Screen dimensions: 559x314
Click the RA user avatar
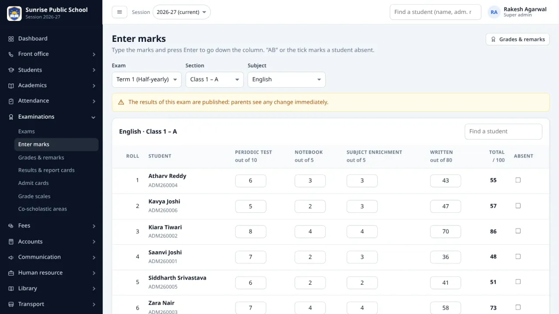pyautogui.click(x=494, y=12)
